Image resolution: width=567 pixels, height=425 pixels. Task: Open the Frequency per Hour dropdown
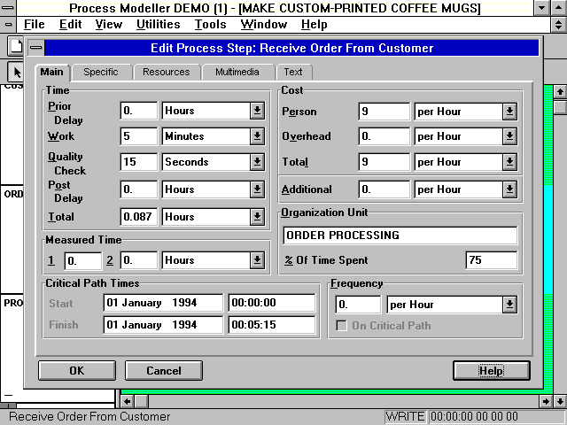tap(509, 305)
